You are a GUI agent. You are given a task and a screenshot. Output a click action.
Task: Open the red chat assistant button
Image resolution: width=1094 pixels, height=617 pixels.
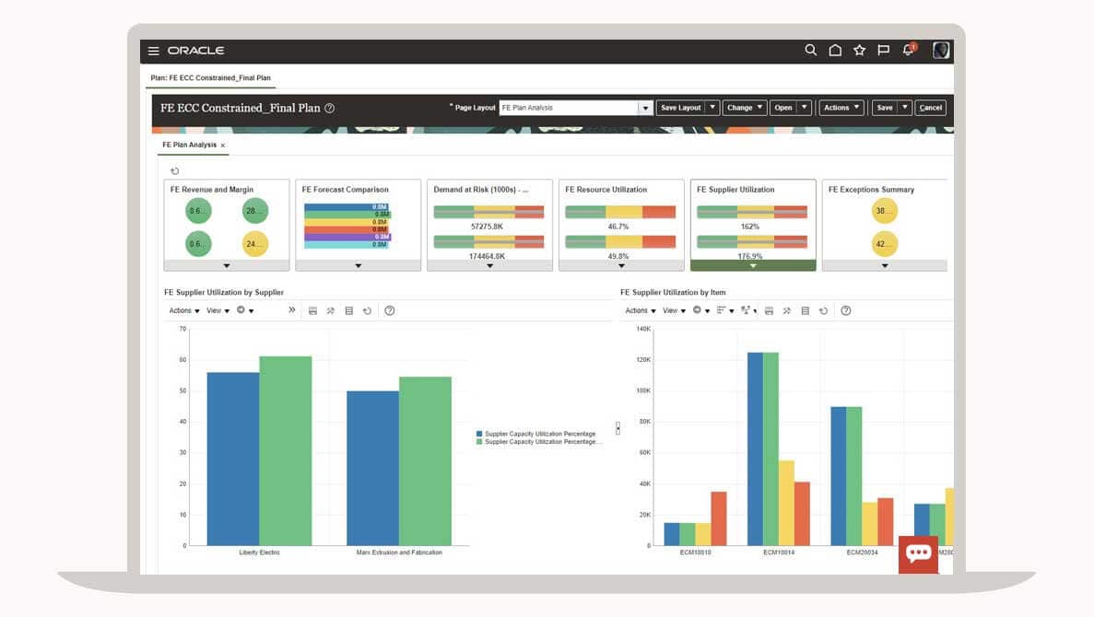pos(918,554)
